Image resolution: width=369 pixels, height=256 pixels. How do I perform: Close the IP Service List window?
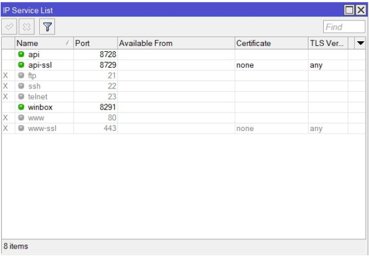(361, 10)
